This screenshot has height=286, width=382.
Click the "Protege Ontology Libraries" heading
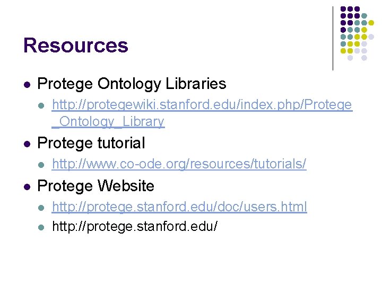point(132,84)
